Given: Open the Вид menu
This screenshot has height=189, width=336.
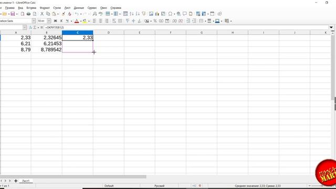Looking at the screenshot, I should [x=20, y=8].
